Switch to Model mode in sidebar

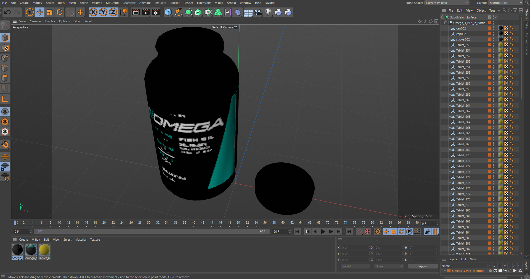tap(5, 38)
